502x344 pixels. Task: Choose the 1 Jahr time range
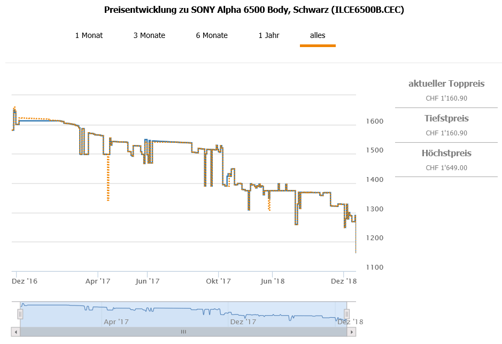coord(269,35)
